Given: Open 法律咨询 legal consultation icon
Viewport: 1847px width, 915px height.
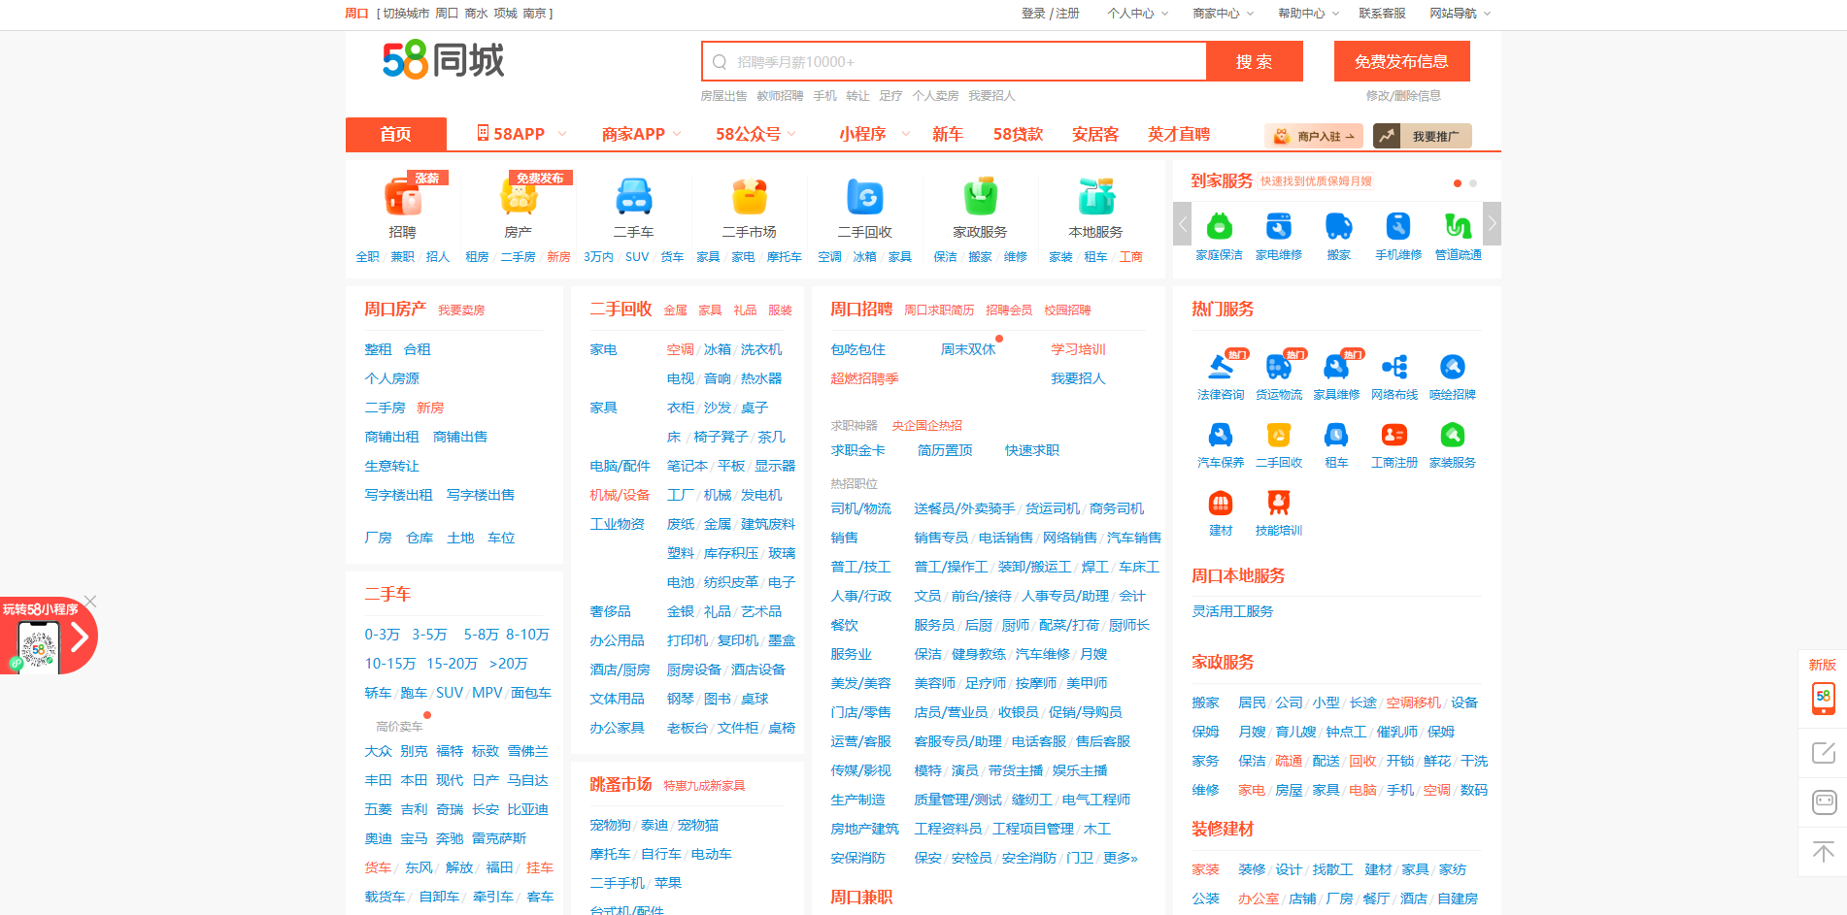Looking at the screenshot, I should (x=1221, y=367).
